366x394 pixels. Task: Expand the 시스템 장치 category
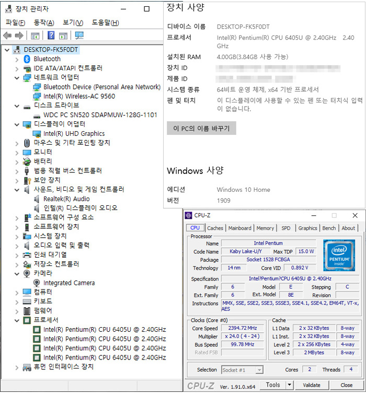(17, 237)
